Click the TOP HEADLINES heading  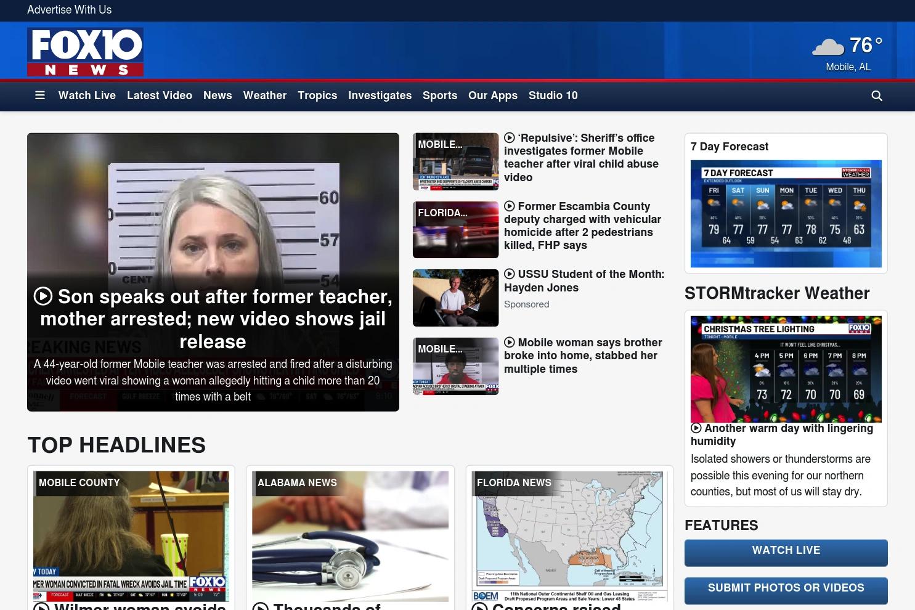point(116,445)
